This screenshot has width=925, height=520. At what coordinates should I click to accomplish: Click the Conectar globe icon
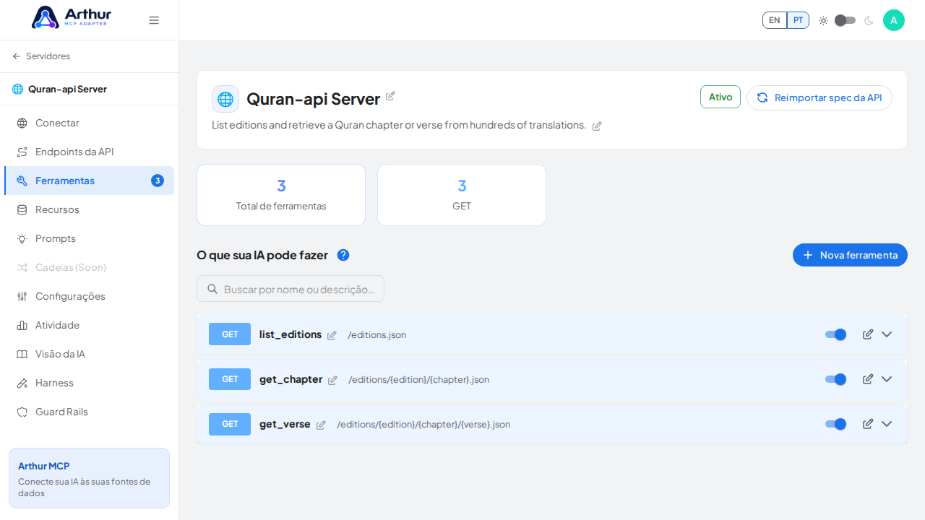(x=22, y=123)
